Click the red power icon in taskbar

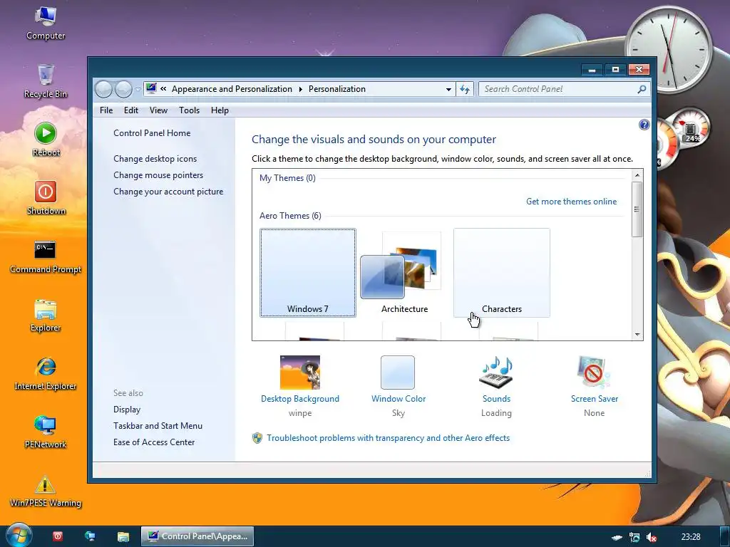click(x=58, y=536)
